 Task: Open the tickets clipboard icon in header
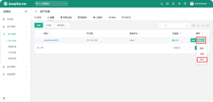pyautogui.click(x=173, y=4)
